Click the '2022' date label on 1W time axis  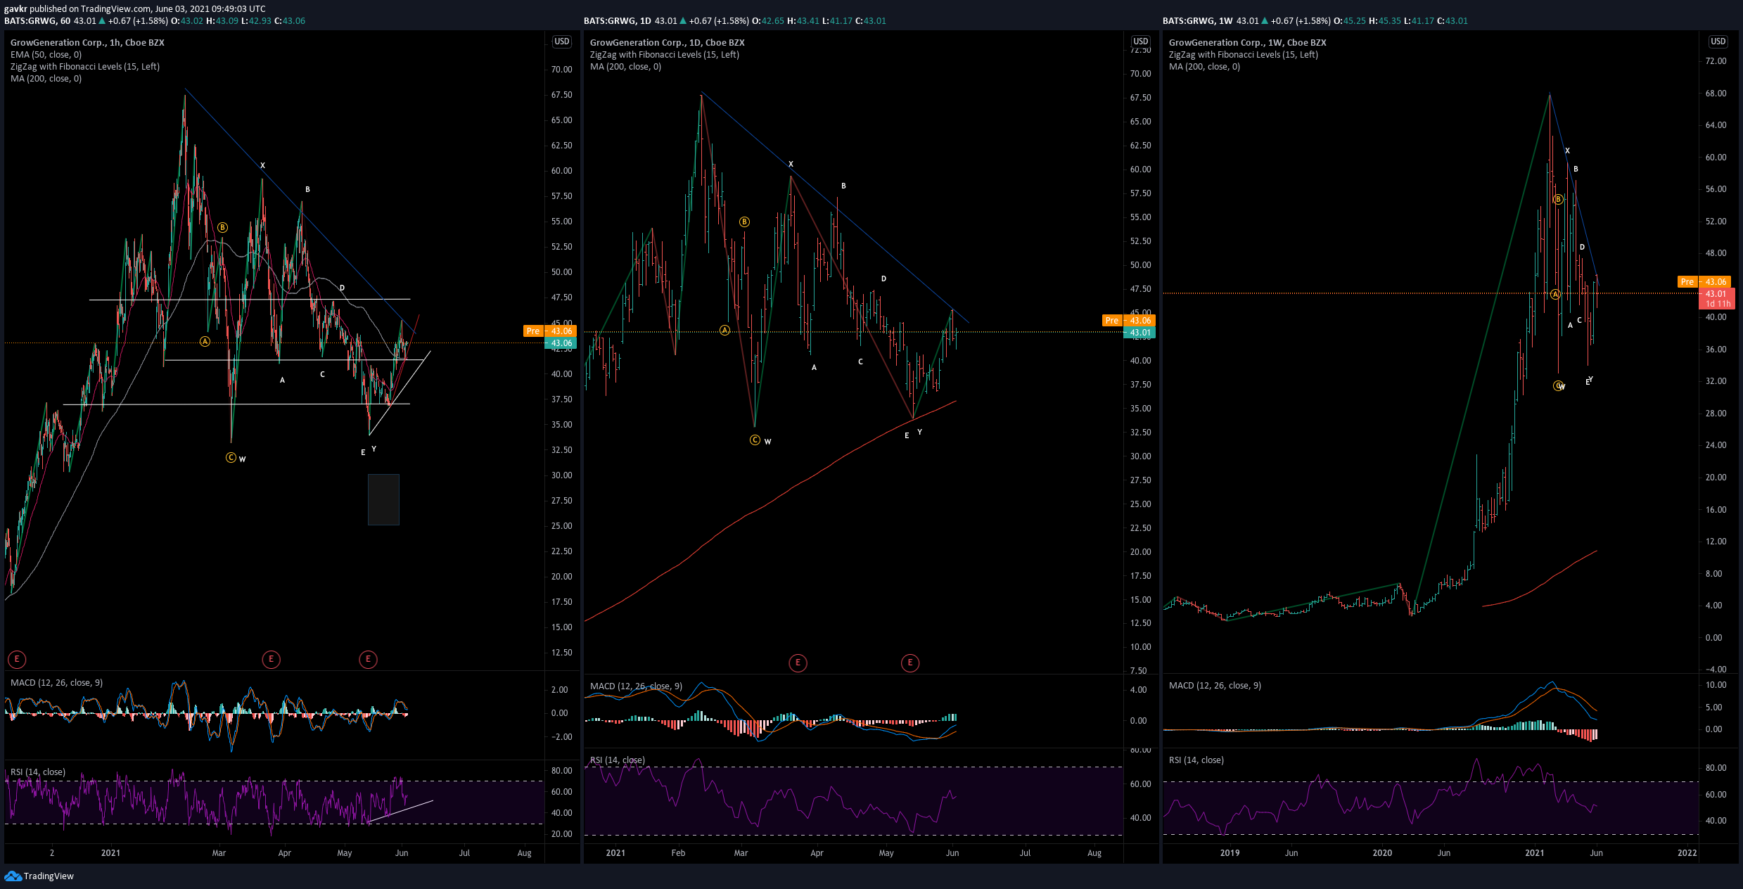pos(1687,852)
